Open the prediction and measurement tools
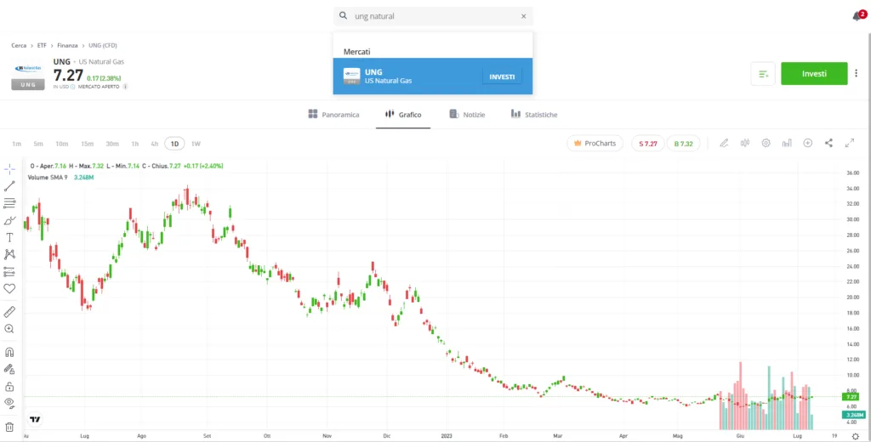The width and height of the screenshot is (871, 442). (x=9, y=271)
